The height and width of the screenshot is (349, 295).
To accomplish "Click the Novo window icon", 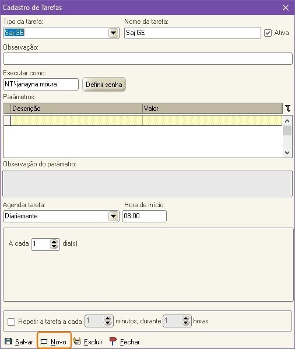I will click(x=44, y=341).
